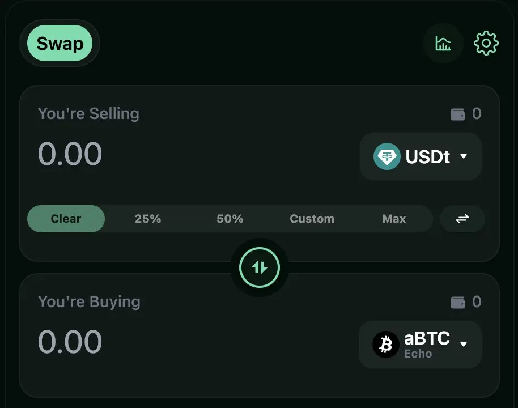Click the aBTC Bitcoin token logo
Viewport: 518px width, 408px height.
(386, 344)
